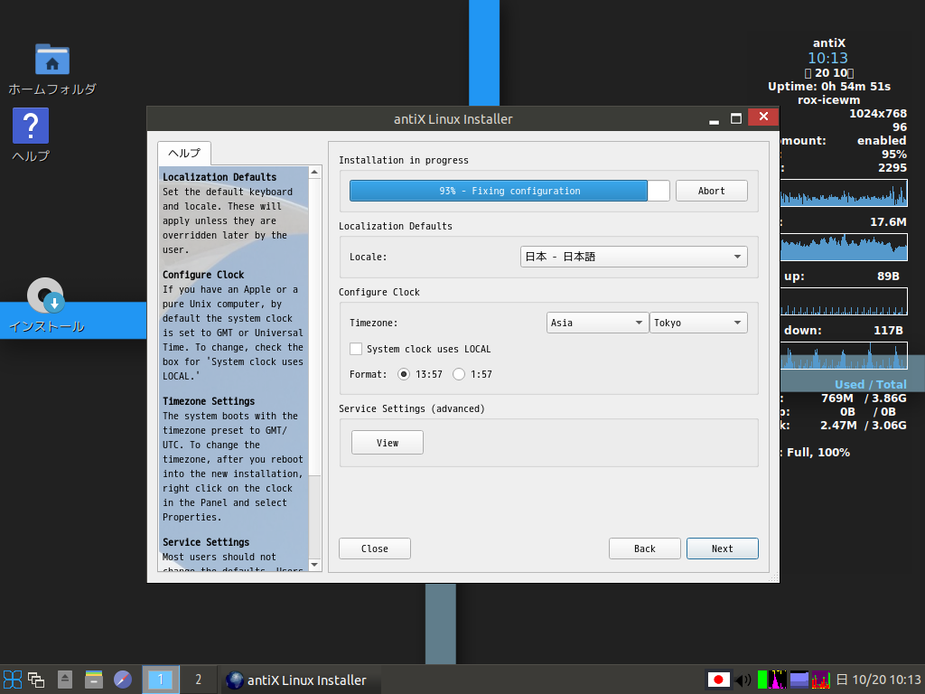Screen dimensions: 925x694
Task: Open the speaker volume control in tray
Action: click(x=743, y=680)
